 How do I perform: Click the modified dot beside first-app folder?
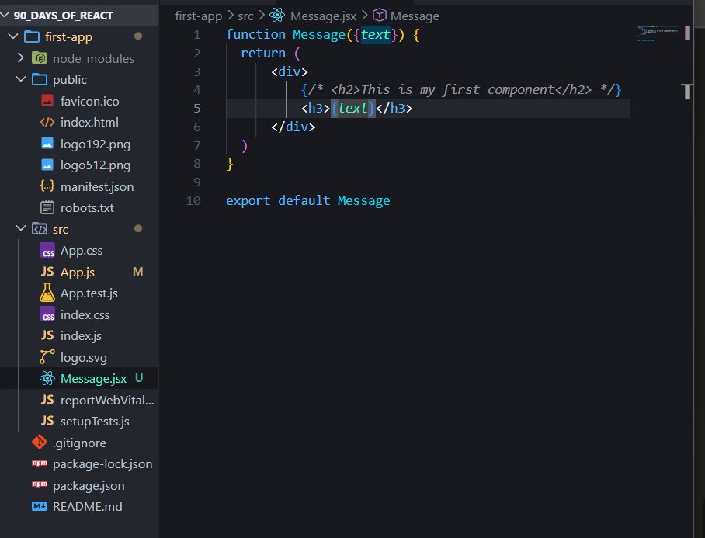(x=138, y=36)
